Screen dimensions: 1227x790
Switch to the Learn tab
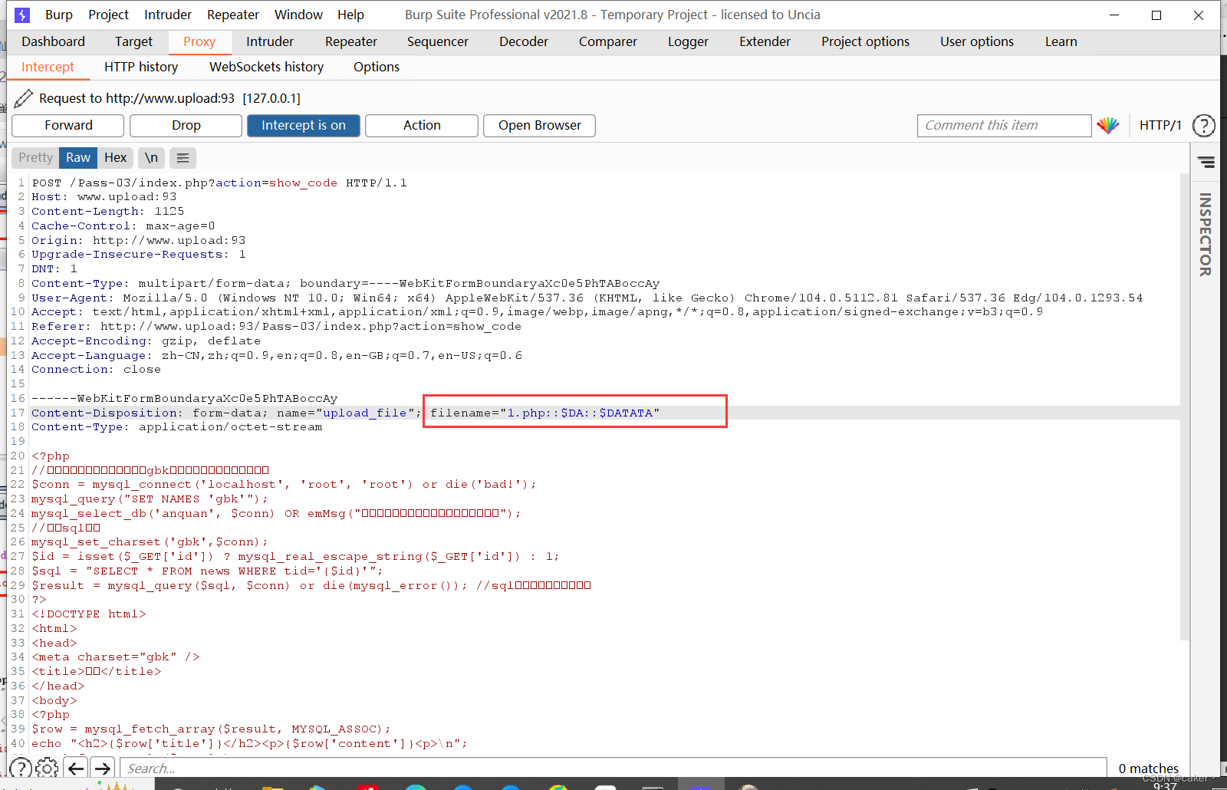[1061, 41]
